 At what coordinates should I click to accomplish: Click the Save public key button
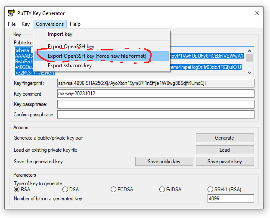click(164, 162)
